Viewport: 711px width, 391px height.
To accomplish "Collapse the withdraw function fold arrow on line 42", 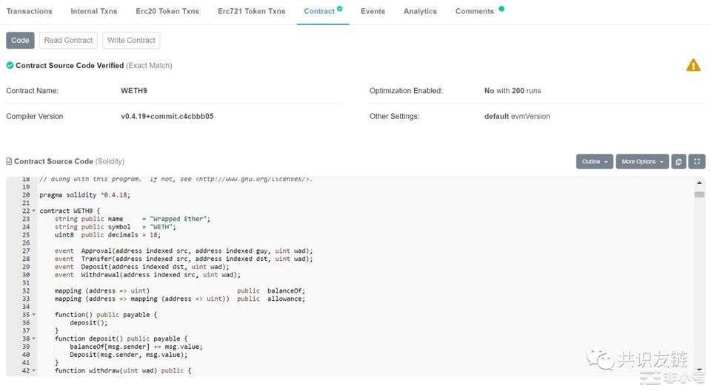I will tap(33, 370).
